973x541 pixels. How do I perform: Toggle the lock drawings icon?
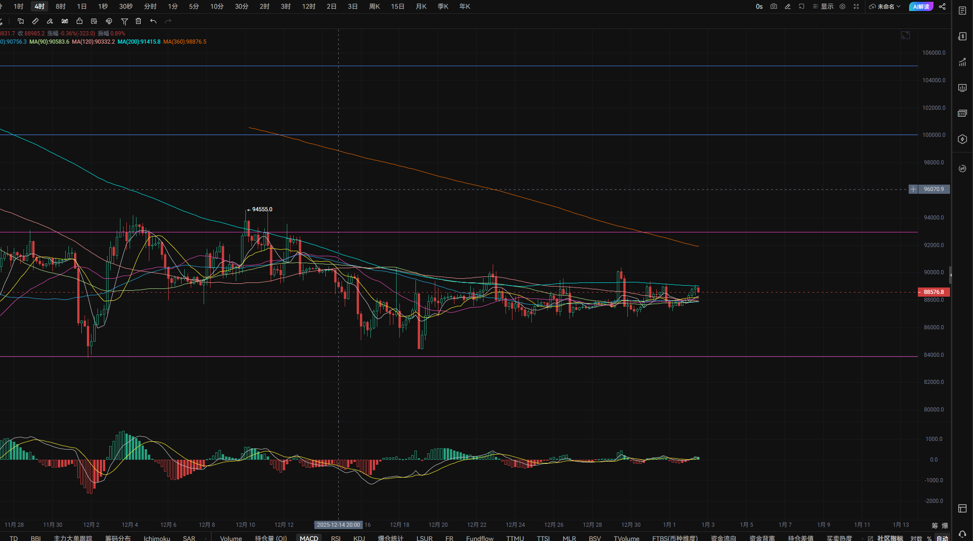click(x=80, y=21)
